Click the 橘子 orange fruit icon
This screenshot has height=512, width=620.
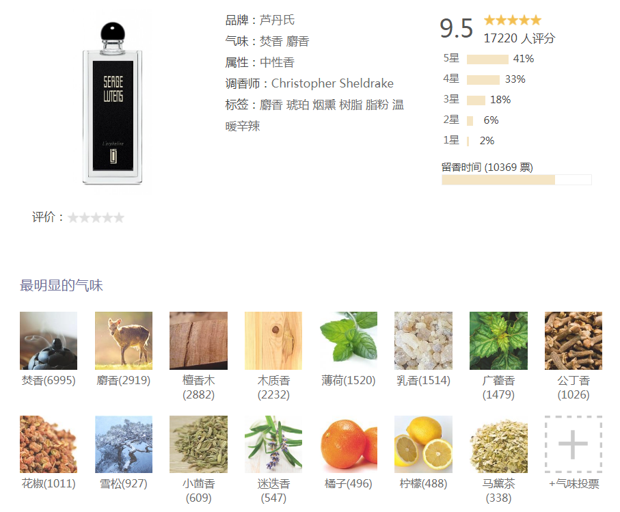coord(349,444)
